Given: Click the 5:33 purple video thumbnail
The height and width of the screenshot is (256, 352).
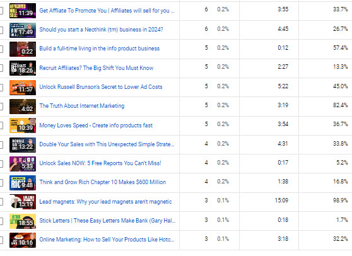Looking at the screenshot, I should (23, 164).
